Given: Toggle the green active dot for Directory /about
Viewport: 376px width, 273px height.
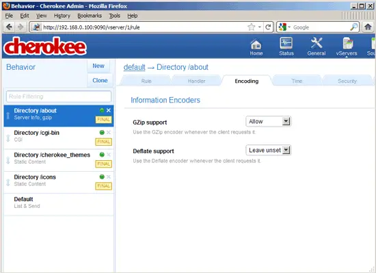Looking at the screenshot, I should 102,110.
